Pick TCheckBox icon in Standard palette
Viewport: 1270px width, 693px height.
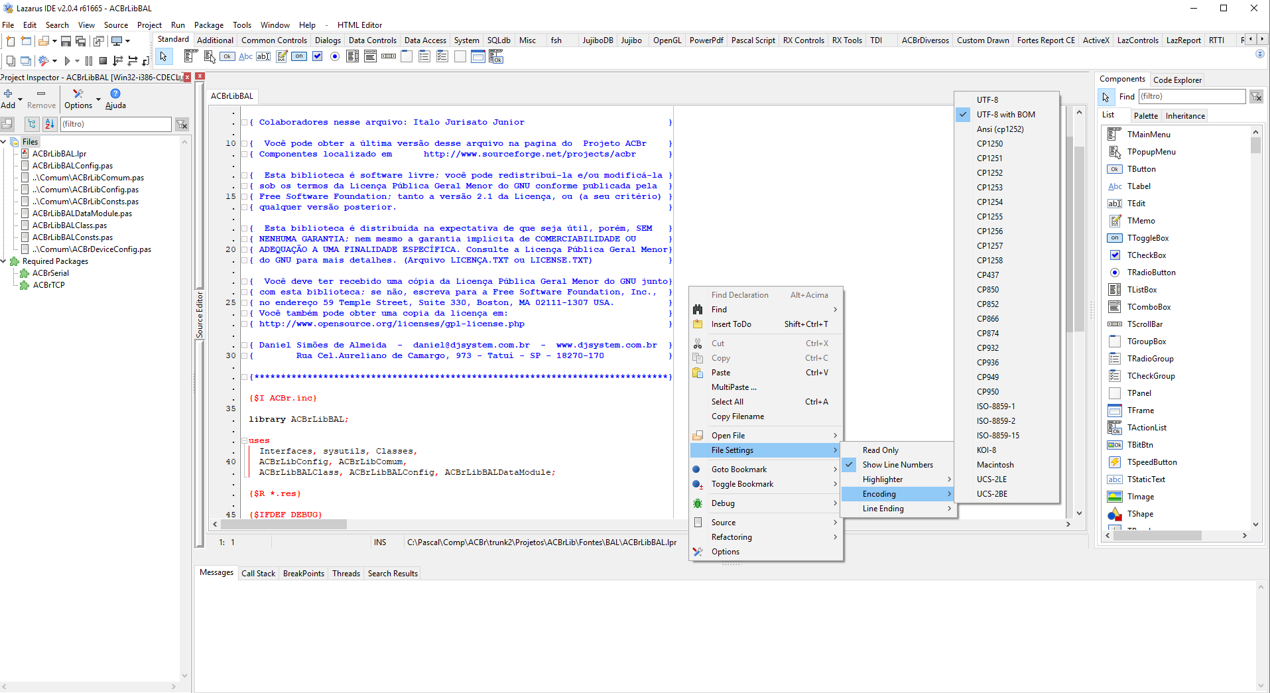[x=318, y=56]
